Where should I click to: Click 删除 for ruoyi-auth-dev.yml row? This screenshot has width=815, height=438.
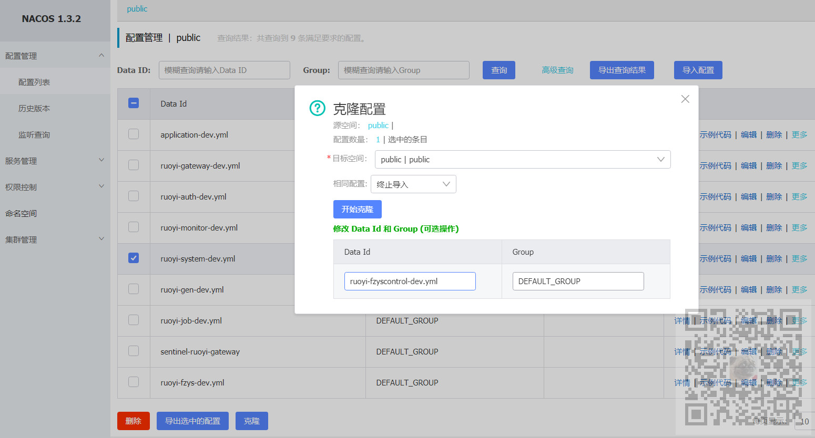[x=774, y=196]
